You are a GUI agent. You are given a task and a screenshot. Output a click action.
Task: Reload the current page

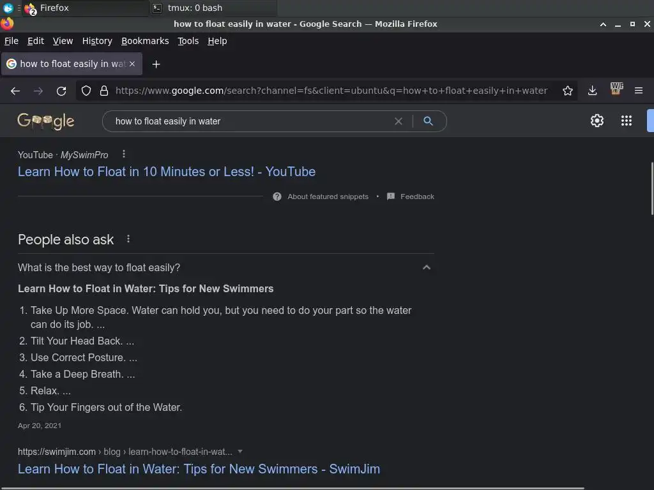[61, 91]
